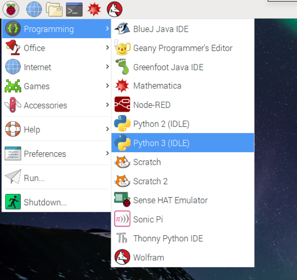Click the Mathematica red star icon in submenu

(122, 86)
